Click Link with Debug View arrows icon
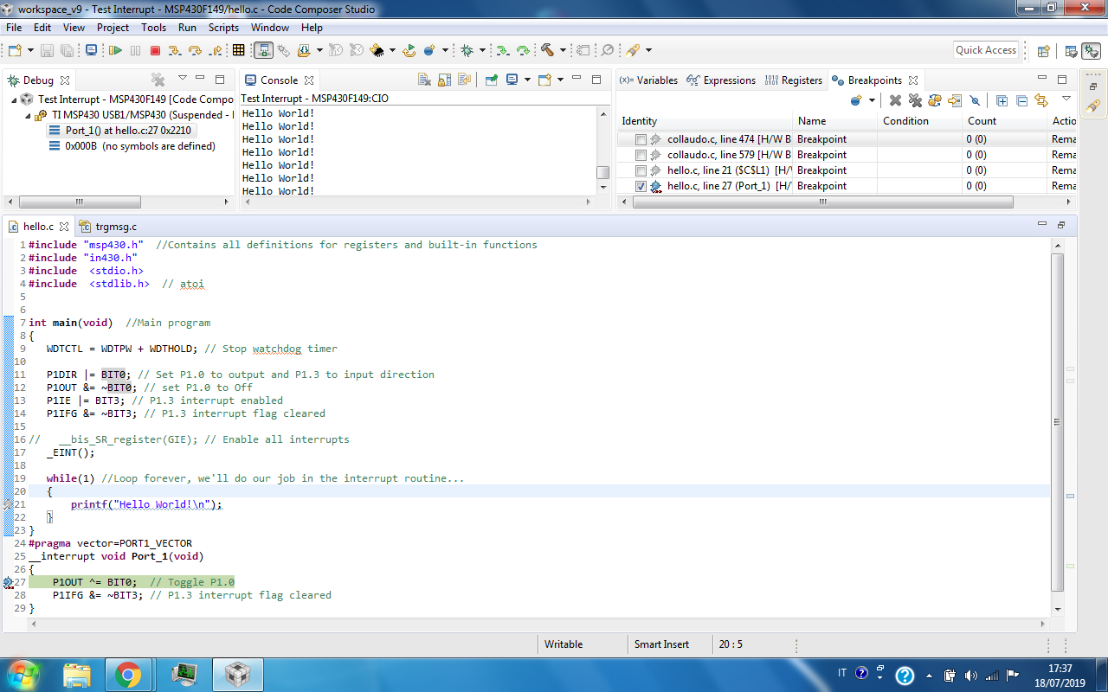This screenshot has width=1108, height=692. coord(1041,100)
